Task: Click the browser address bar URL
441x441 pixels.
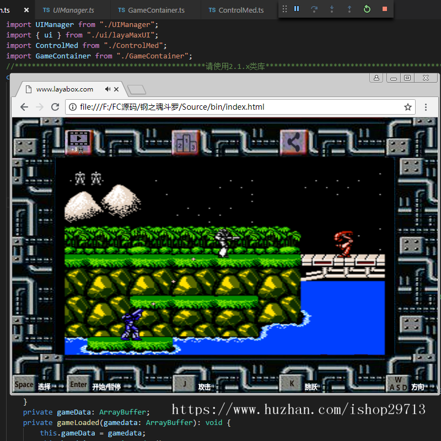Action: [172, 107]
